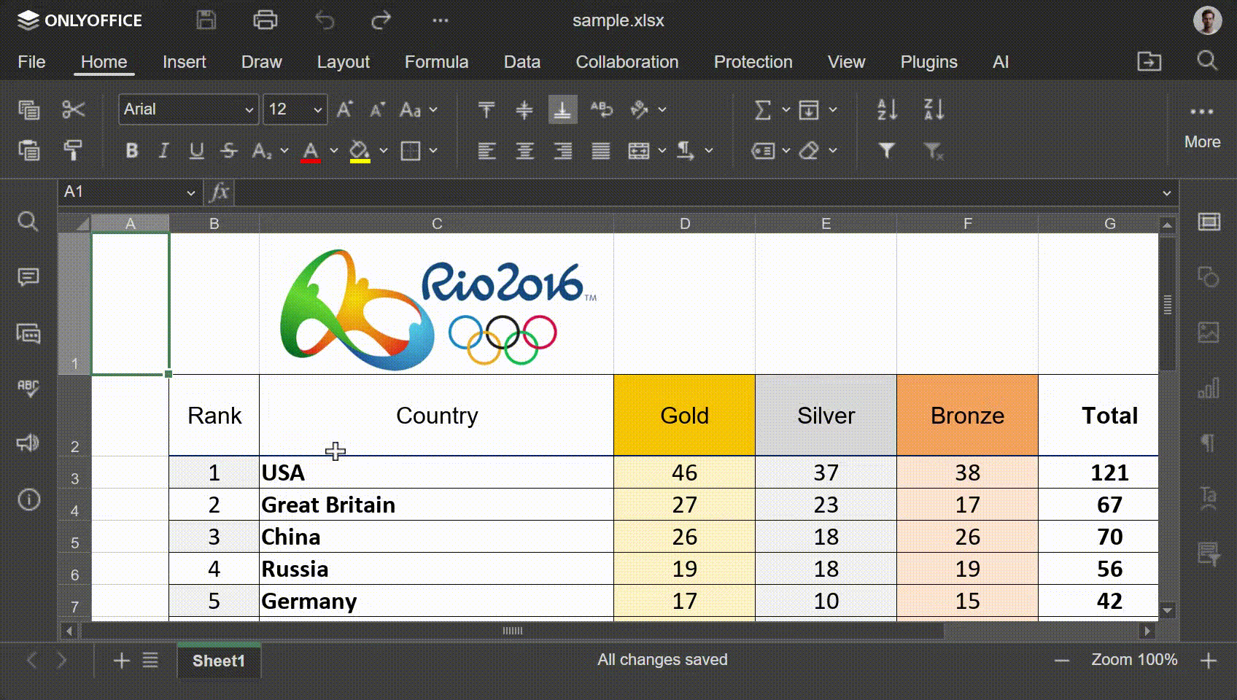Toggle Italic formatting
Viewport: 1237px width, 700px height.
(163, 151)
